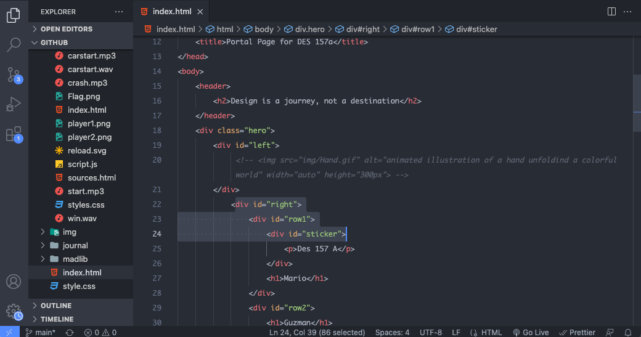This screenshot has height=337, width=641.
Task: Open script.js in the file tree
Action: point(83,164)
